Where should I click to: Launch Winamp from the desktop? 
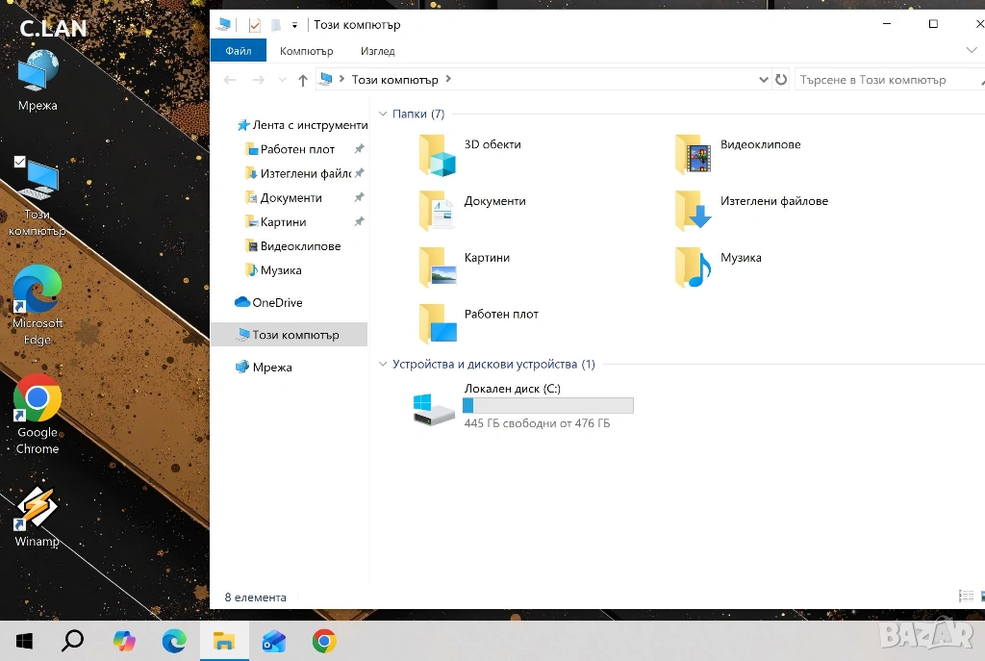coord(38,509)
